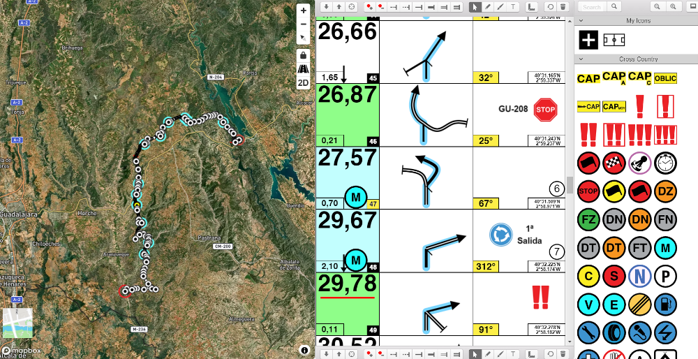Click the black plus add-icon button
Image resolution: width=698 pixels, height=359 pixels.
coord(588,40)
